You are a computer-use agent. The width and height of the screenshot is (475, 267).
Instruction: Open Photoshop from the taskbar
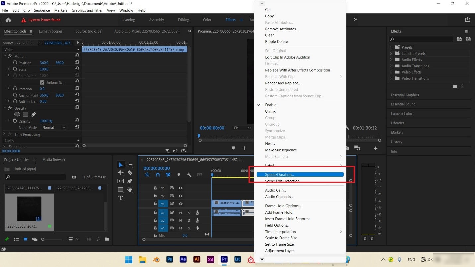click(170, 259)
